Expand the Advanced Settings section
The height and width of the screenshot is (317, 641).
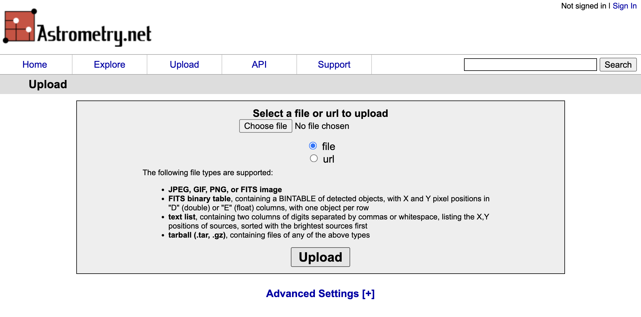pyautogui.click(x=320, y=293)
